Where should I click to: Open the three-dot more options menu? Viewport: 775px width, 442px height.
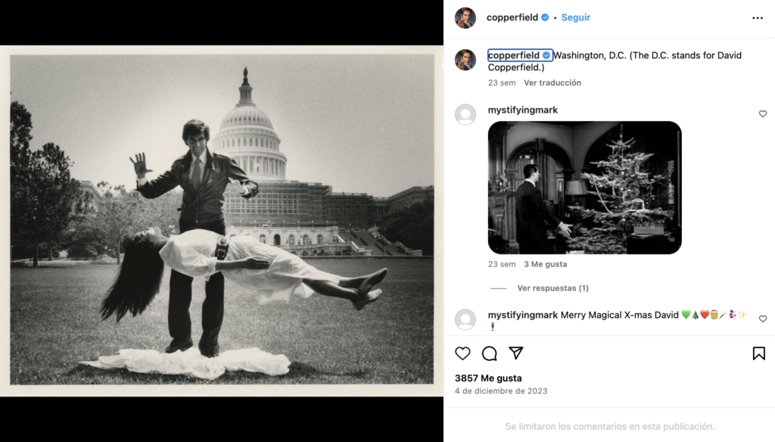click(x=758, y=18)
